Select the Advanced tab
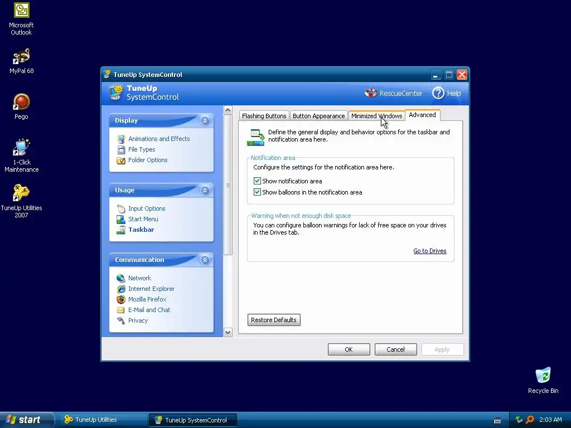 tap(423, 115)
